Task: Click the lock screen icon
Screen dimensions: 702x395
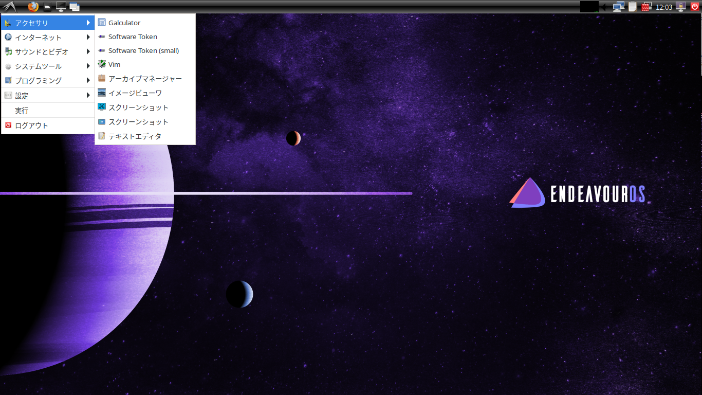Action: pyautogui.click(x=681, y=7)
